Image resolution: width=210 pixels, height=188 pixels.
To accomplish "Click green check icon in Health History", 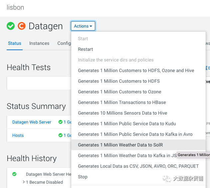I will point(14,174).
